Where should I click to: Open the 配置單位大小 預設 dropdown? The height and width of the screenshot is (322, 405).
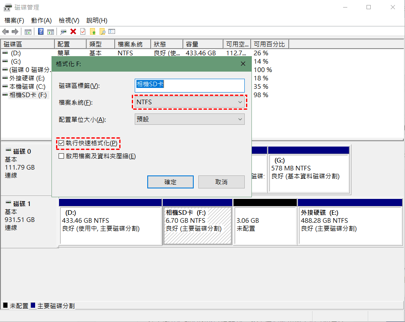(190, 119)
